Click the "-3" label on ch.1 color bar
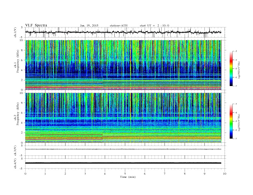The width and height of the screenshot is (253, 195). (236, 51)
